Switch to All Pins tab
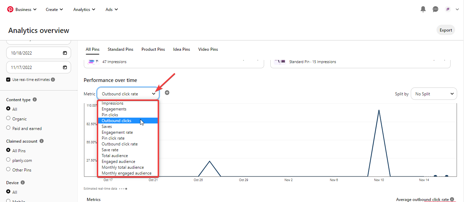The width and height of the screenshot is (464, 202). (92, 49)
